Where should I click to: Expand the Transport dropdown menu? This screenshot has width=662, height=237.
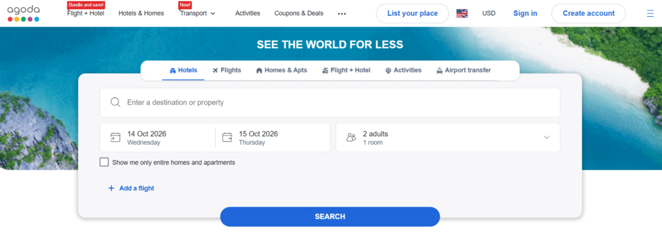click(198, 13)
